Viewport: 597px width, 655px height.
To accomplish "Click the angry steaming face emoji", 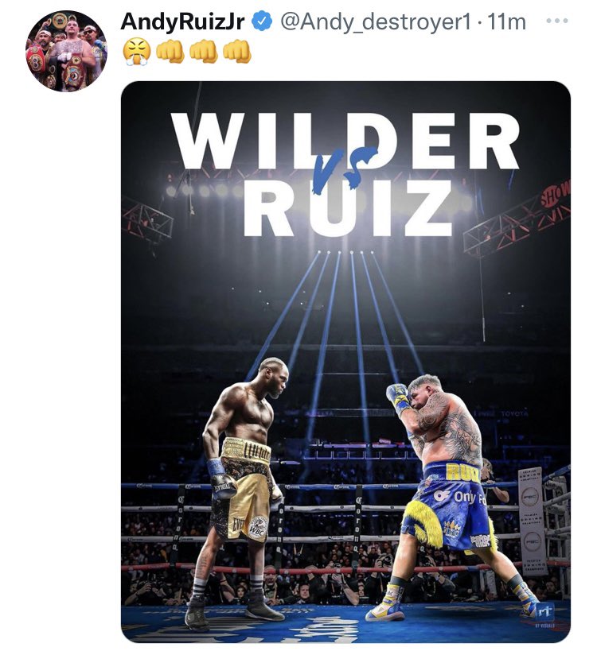I will (x=136, y=52).
